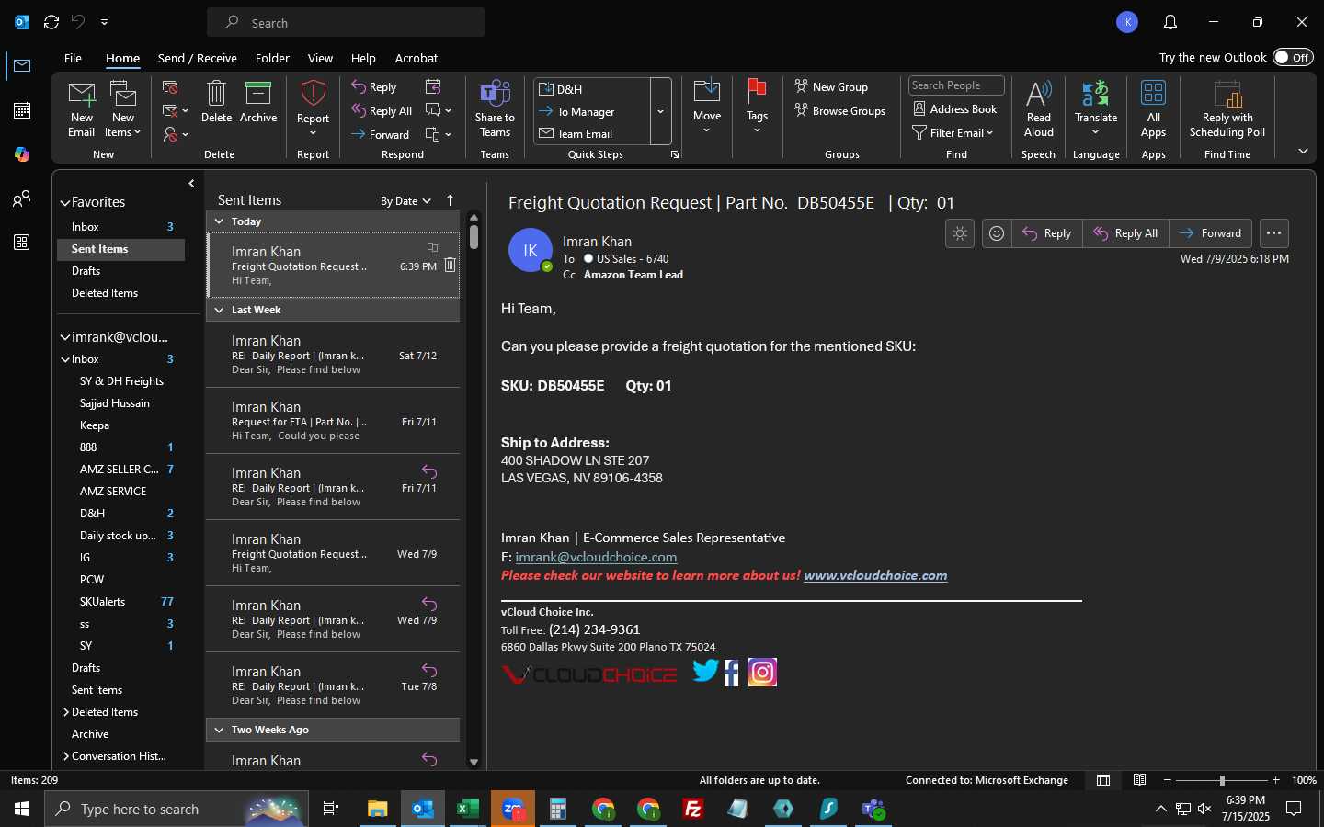Screen dimensions: 1324x827
Task: Click Reply All in message header
Action: 1125,233
